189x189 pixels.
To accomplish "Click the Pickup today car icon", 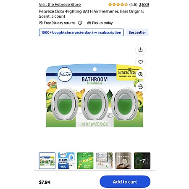I will click(x=89, y=23).
